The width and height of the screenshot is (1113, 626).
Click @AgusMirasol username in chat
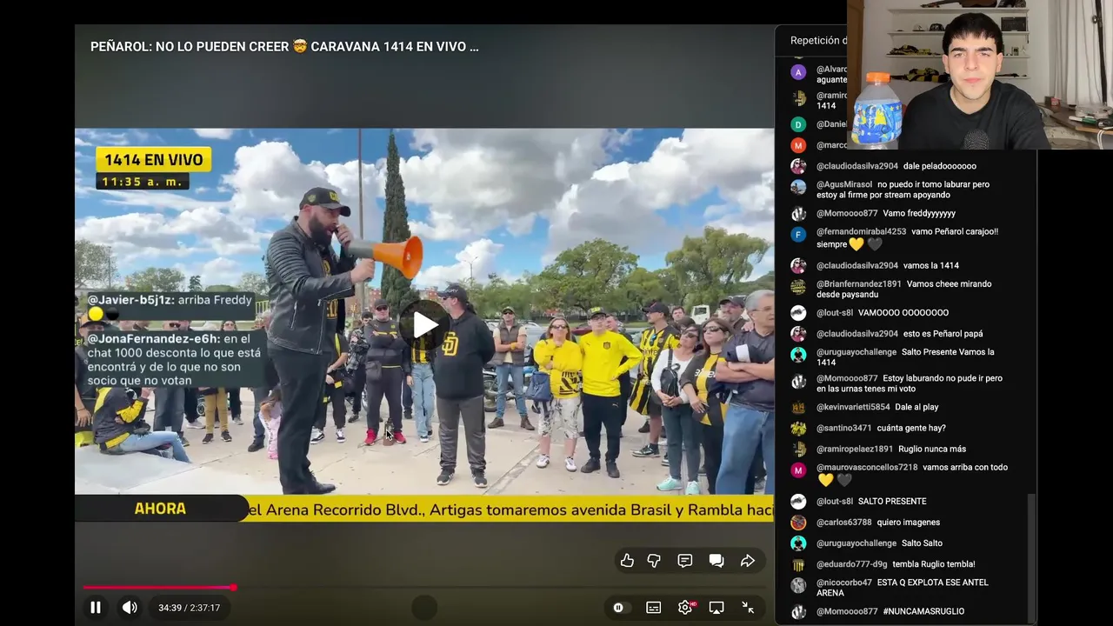[844, 185]
